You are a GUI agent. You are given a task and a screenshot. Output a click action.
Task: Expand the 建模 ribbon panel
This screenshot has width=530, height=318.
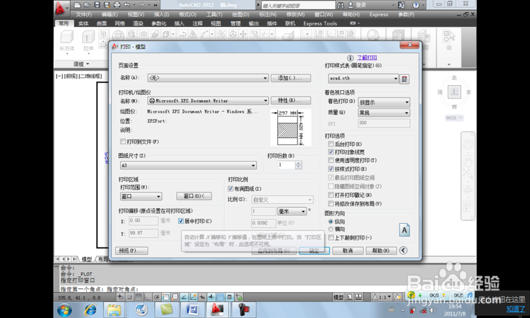[x=82, y=64]
